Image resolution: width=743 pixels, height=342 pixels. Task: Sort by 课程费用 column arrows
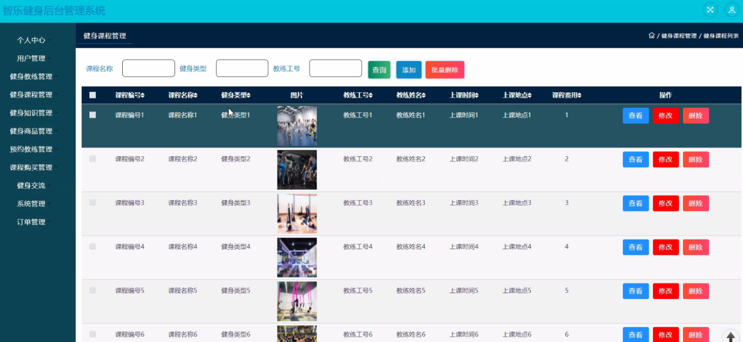pos(579,95)
